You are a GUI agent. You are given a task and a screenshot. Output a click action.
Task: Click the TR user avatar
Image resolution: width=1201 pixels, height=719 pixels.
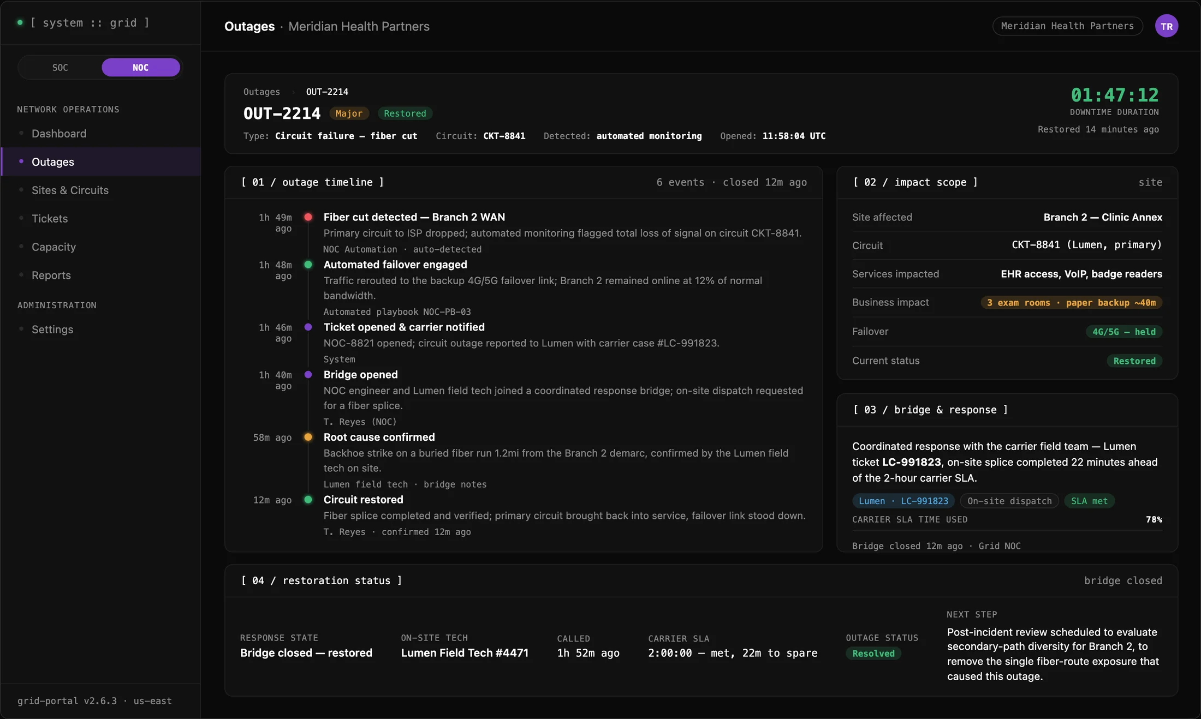(1167, 26)
